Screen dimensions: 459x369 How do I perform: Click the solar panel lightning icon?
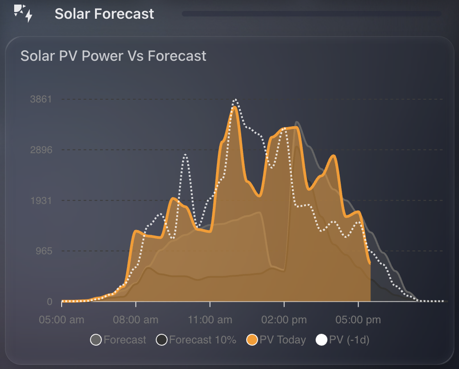[23, 14]
